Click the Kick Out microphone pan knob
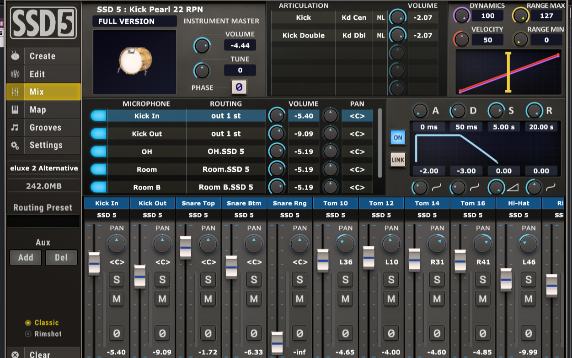This screenshot has width=572, height=358. pos(330,134)
